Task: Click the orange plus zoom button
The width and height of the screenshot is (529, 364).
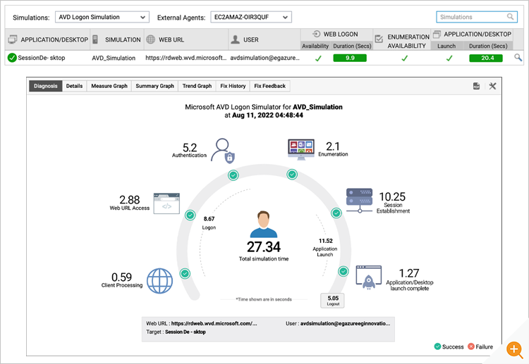Action: [514, 349]
